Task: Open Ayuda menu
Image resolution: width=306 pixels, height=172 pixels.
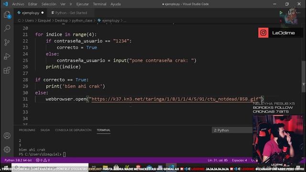Action: [116, 4]
